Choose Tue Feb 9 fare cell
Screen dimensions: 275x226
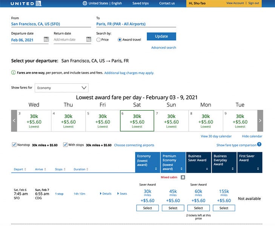pos(240,121)
